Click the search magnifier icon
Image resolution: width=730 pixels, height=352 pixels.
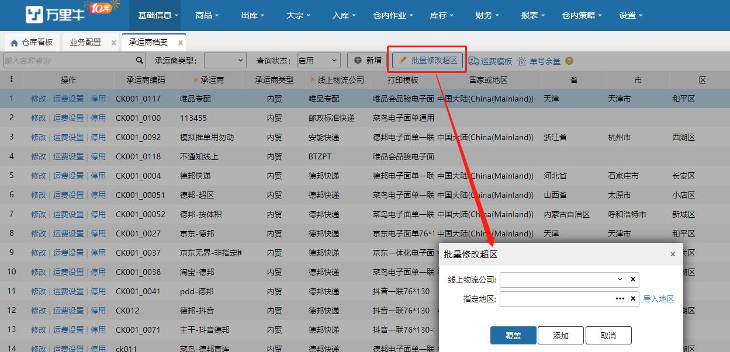tap(139, 60)
